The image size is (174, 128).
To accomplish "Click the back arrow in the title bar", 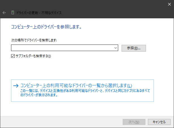I will (x=4, y=13).
